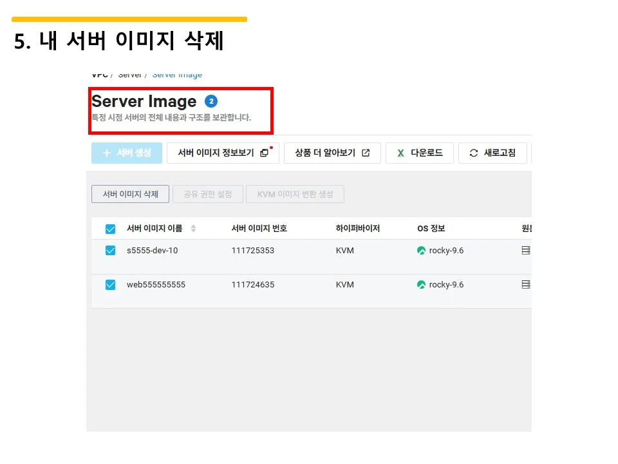Click the refresh icon on the 새로고침 button
The width and height of the screenshot is (618, 464).
[x=472, y=153]
